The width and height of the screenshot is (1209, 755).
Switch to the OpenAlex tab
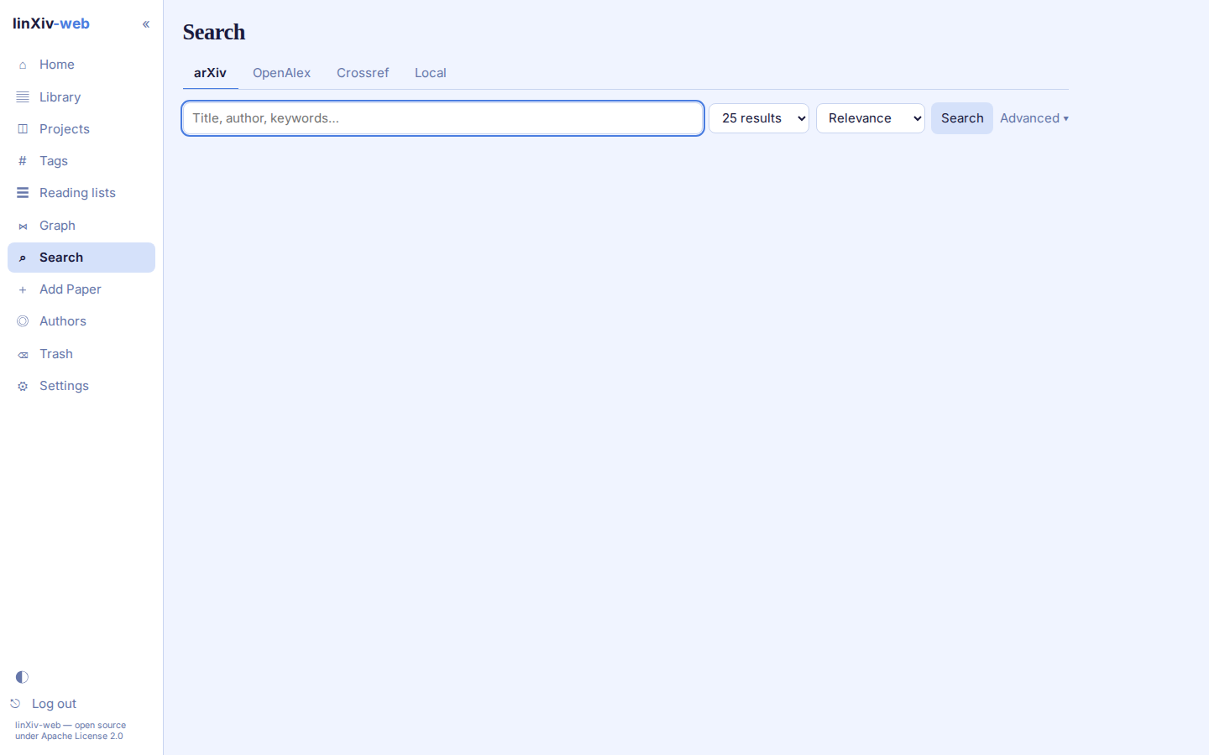[x=282, y=73]
